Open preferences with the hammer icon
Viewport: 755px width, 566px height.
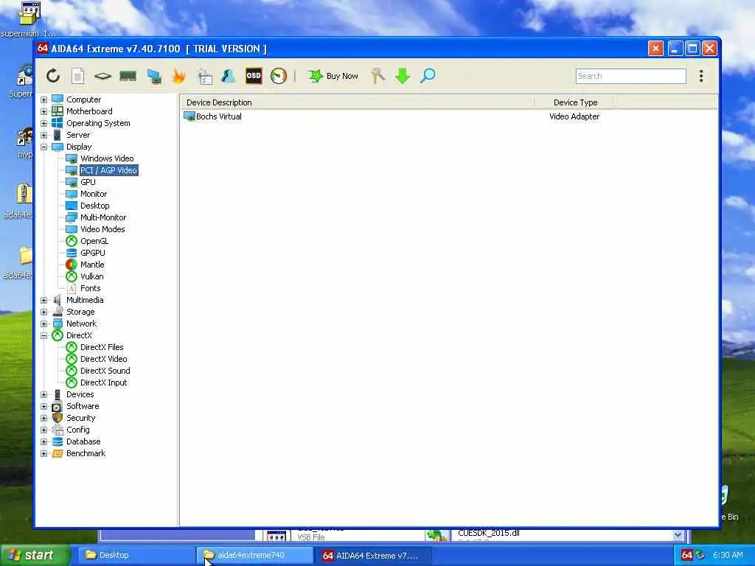tap(378, 76)
